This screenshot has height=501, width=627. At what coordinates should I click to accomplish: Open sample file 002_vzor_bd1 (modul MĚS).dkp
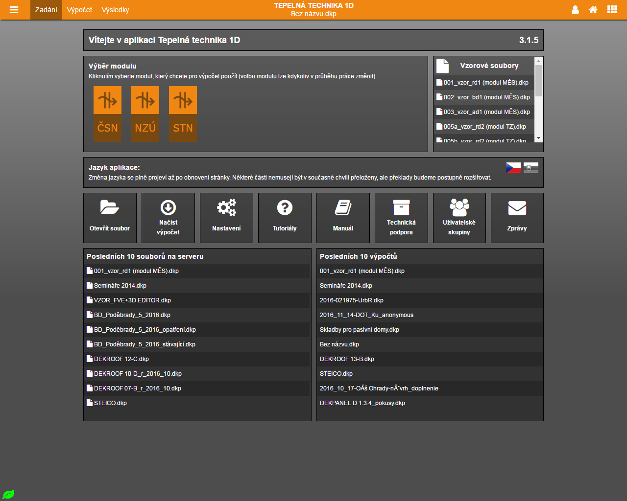pos(484,97)
